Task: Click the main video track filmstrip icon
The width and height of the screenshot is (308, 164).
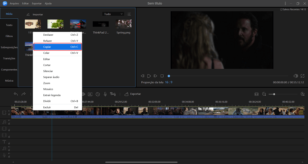Action: coord(4,112)
